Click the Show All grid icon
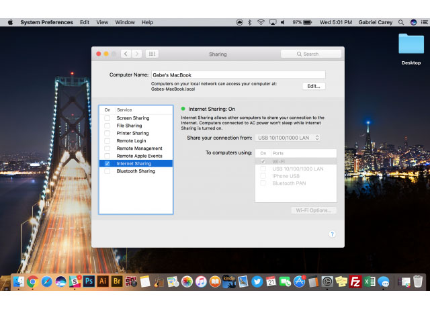The height and width of the screenshot is (309, 430). point(152,54)
